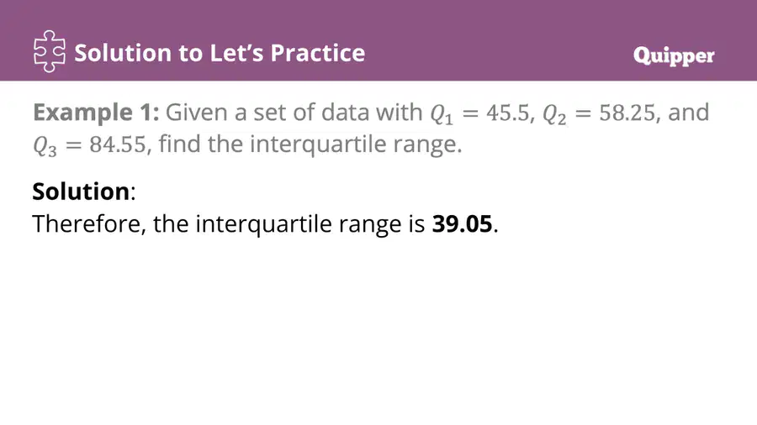Select the value 58.25
Image resolution: width=757 pixels, height=425 pixels.
[x=627, y=113]
